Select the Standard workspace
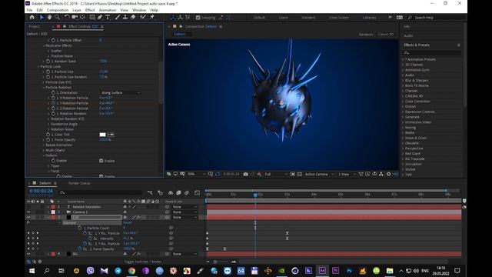The height and width of the screenshot is (277, 492). [308, 18]
